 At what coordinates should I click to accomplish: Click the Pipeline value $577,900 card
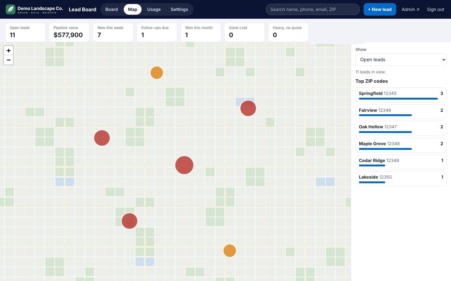69,32
